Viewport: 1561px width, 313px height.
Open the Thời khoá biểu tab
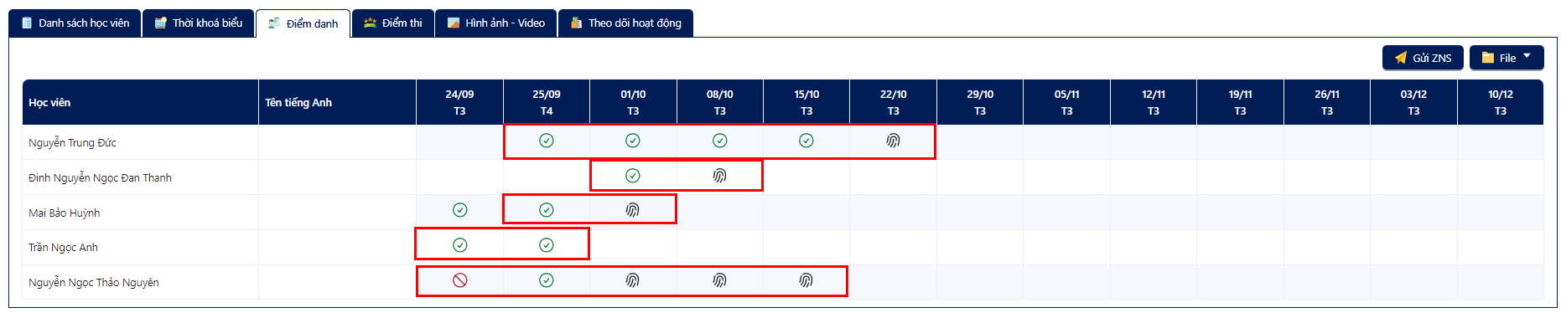[199, 23]
